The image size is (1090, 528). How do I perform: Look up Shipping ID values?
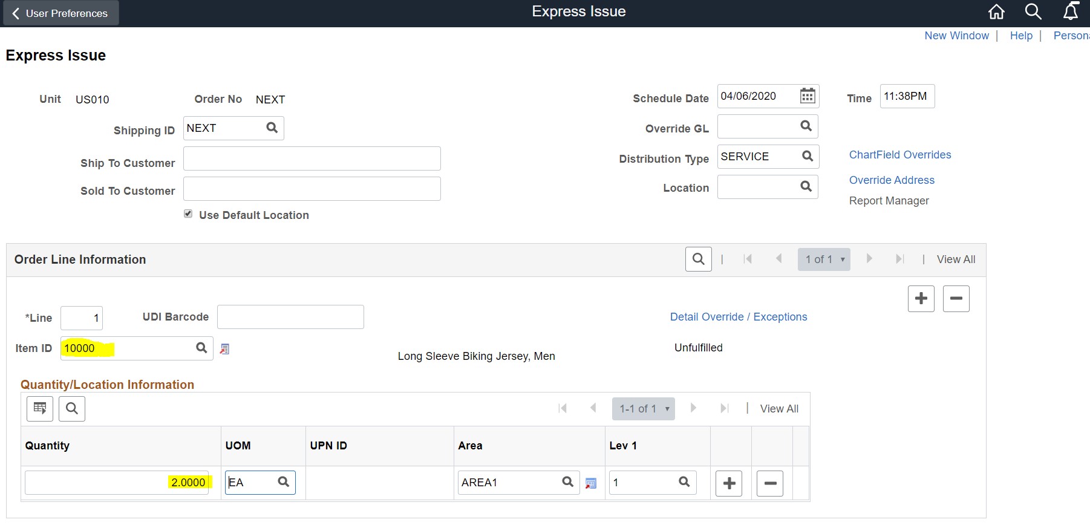(x=272, y=128)
